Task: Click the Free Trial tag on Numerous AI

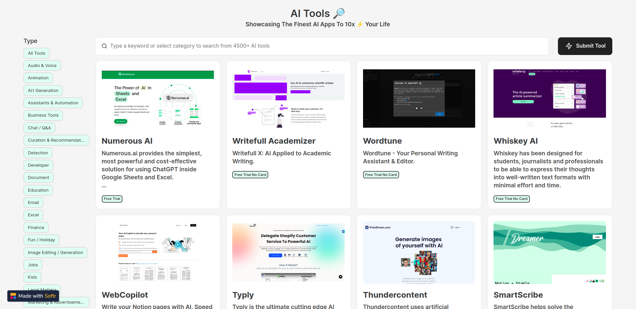Action: [112, 199]
